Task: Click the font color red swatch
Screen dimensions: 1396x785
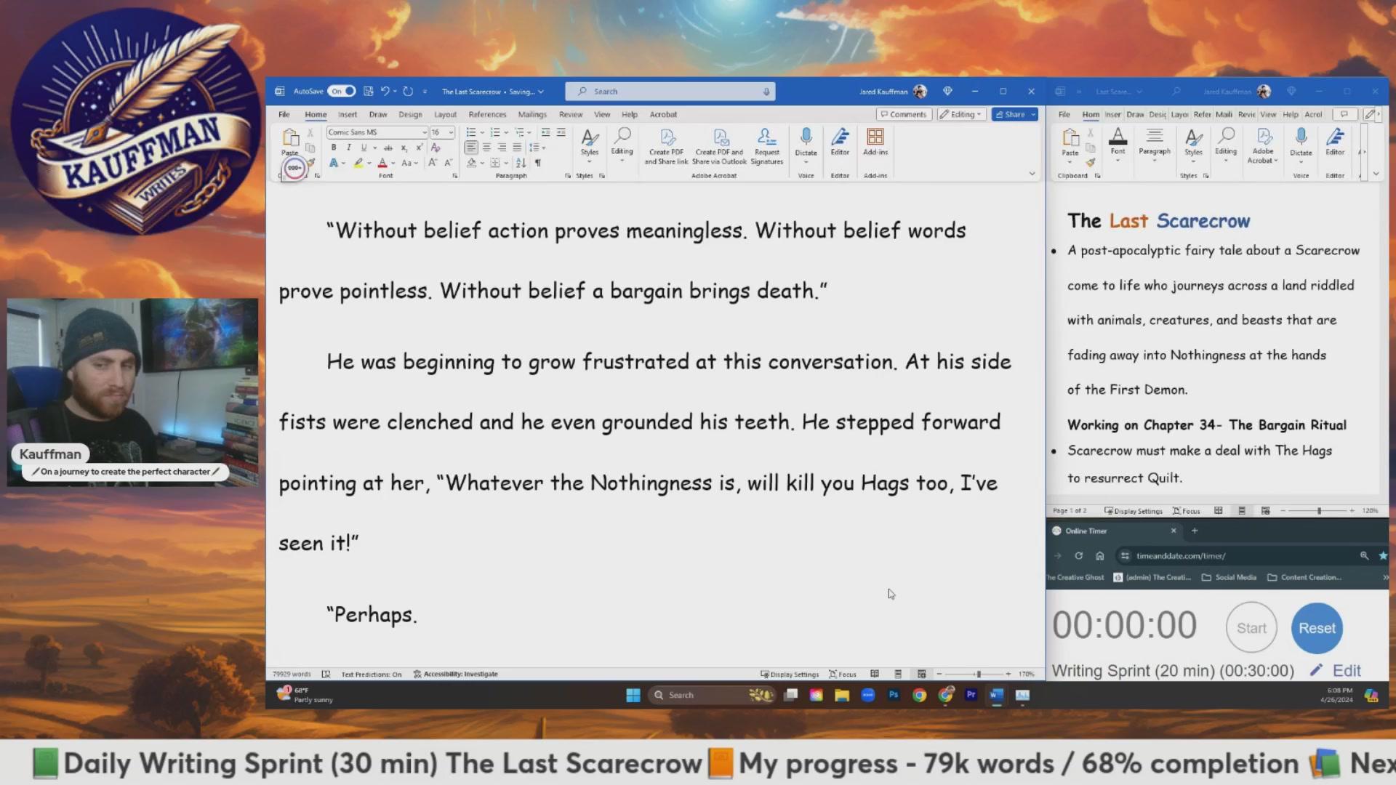Action: click(382, 163)
